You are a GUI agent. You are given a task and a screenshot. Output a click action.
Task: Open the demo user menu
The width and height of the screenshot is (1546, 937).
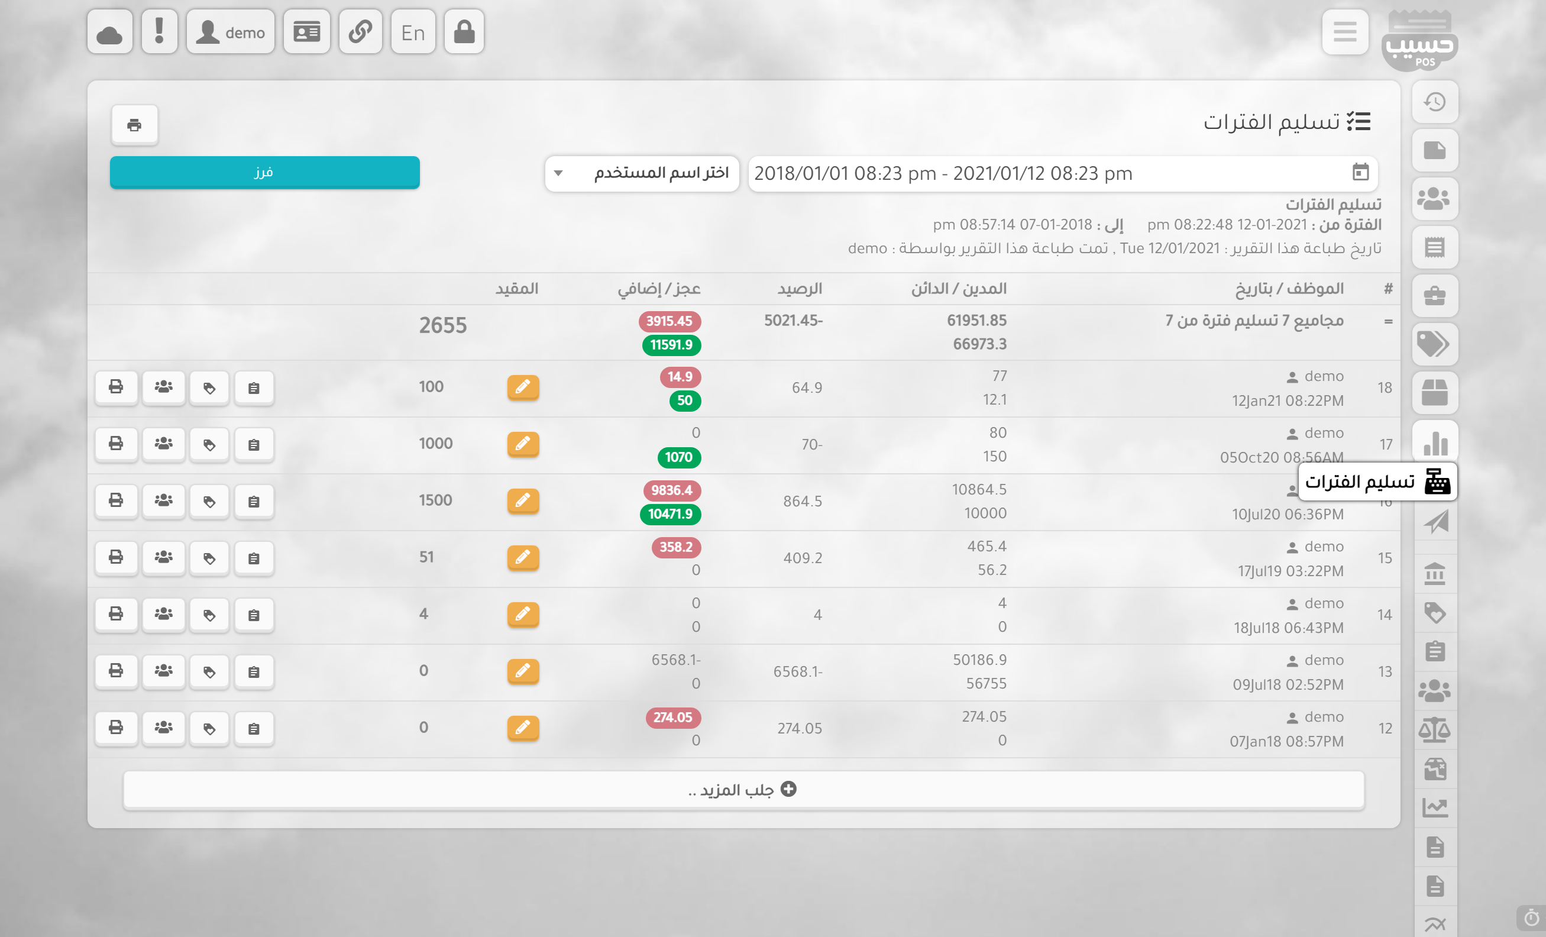point(230,32)
